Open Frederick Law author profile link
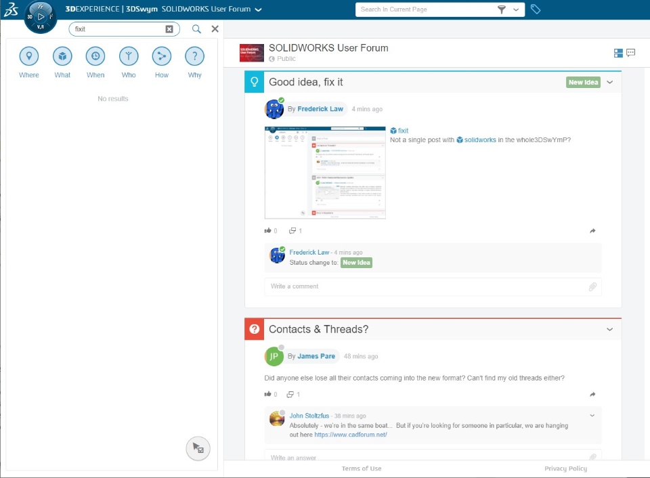 (320, 109)
